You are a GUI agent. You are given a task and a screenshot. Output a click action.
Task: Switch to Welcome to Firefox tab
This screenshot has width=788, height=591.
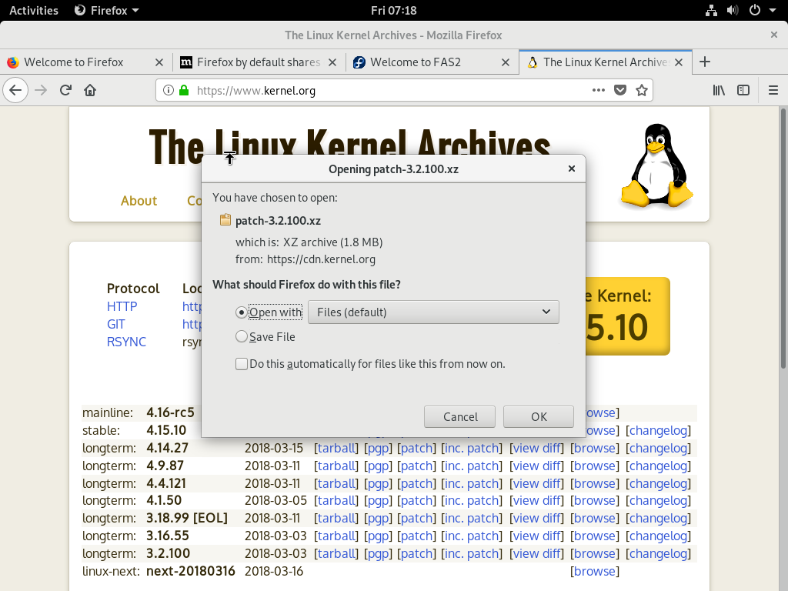coord(85,62)
